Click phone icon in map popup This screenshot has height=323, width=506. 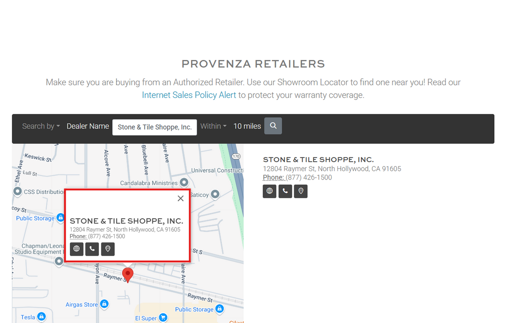coord(92,249)
